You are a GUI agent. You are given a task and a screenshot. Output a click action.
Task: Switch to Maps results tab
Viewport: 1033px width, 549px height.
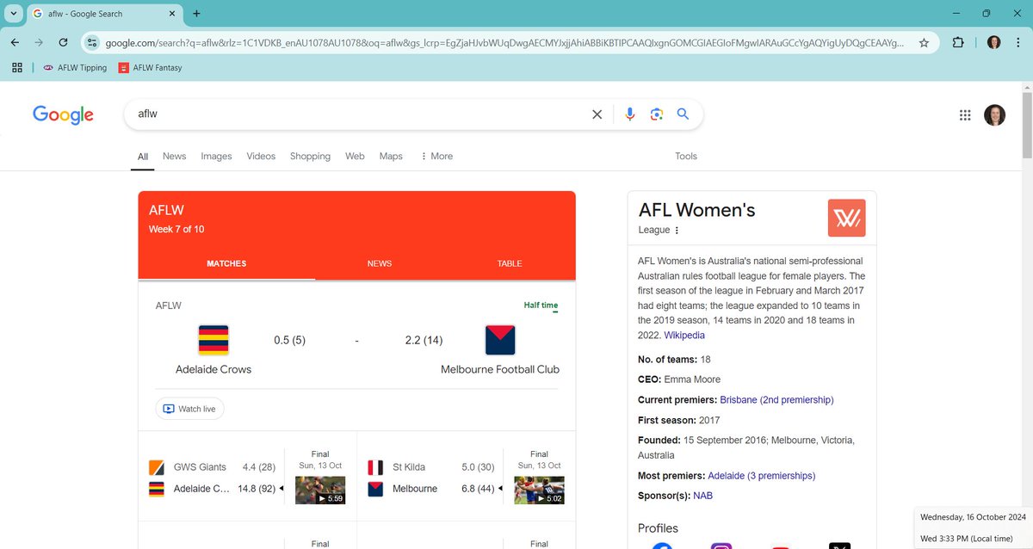[391, 157]
